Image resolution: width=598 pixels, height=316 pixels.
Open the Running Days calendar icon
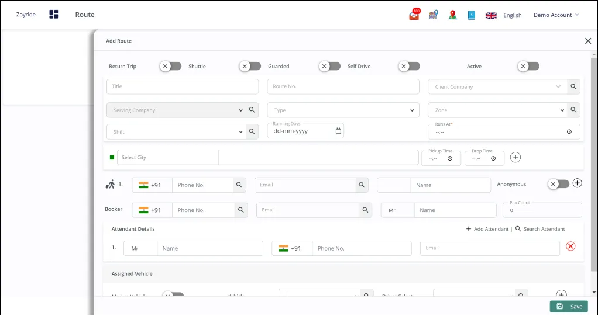click(338, 131)
